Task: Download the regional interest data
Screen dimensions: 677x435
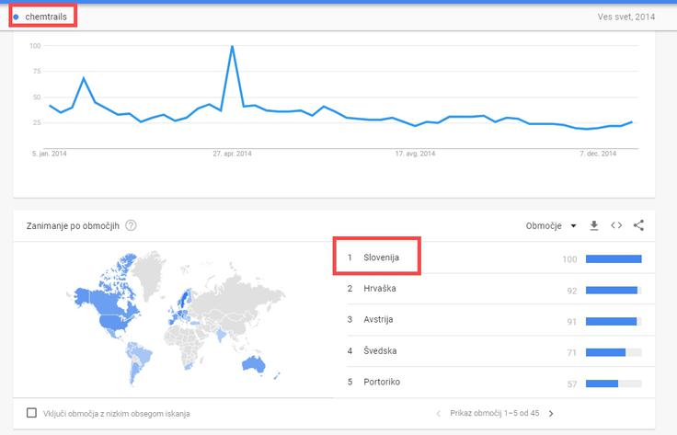Action: click(594, 225)
